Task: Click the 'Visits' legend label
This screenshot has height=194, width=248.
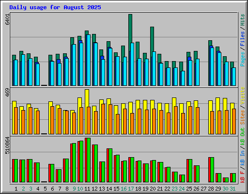Action: (243, 96)
